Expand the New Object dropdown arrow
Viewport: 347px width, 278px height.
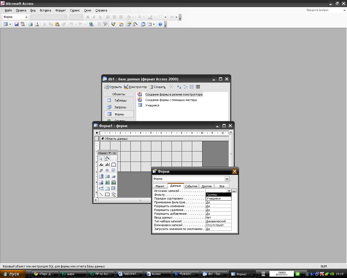tap(154, 24)
